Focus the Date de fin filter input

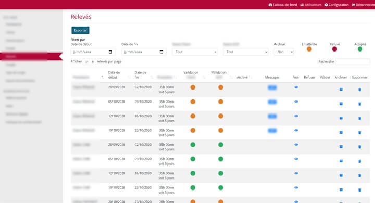click(144, 52)
